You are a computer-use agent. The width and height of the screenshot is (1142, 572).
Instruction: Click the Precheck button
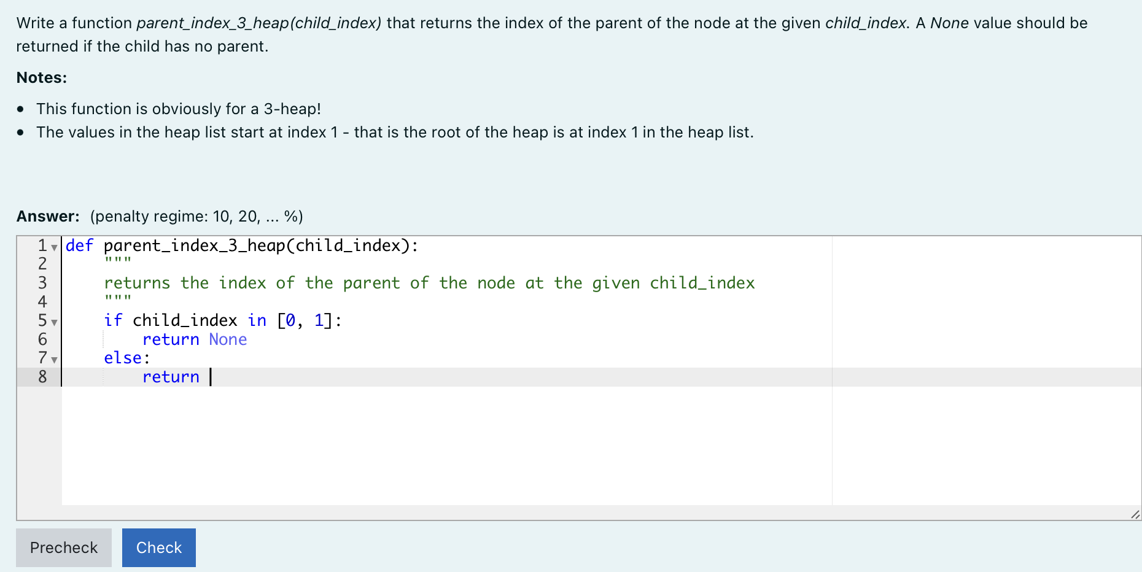pyautogui.click(x=63, y=547)
